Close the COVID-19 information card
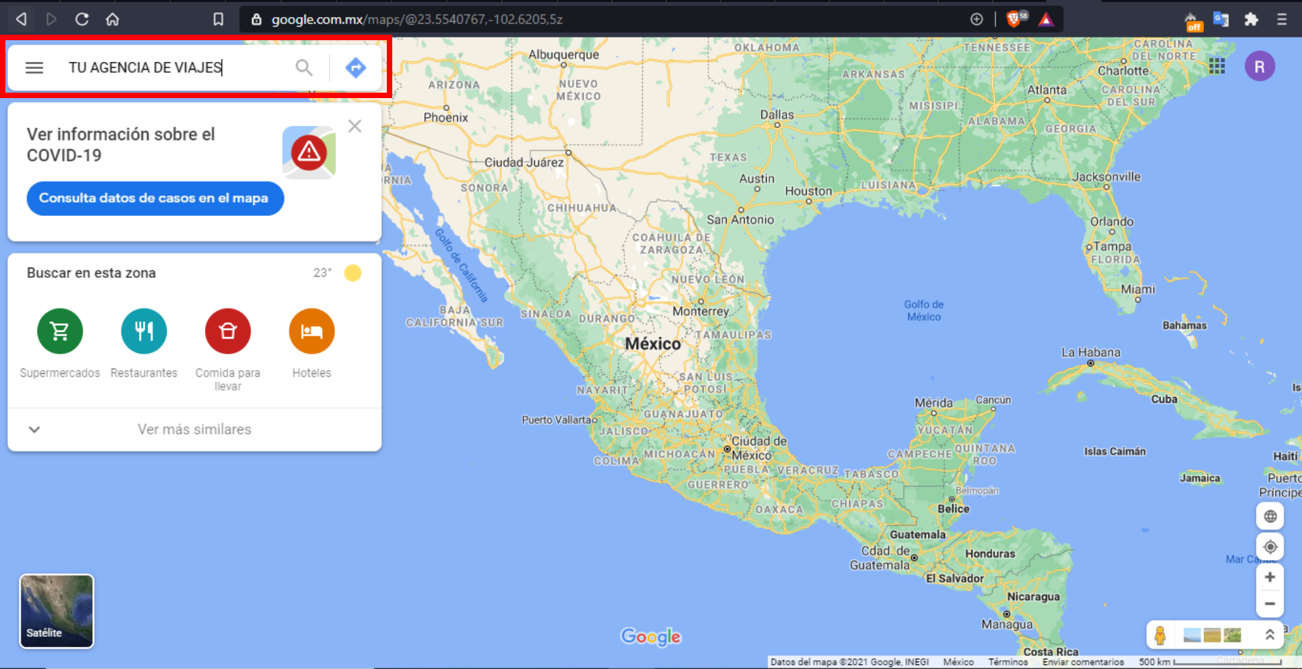 coord(355,126)
